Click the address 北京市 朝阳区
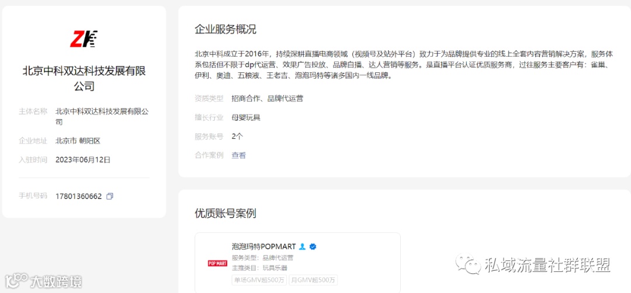631x293 pixels. click(78, 141)
